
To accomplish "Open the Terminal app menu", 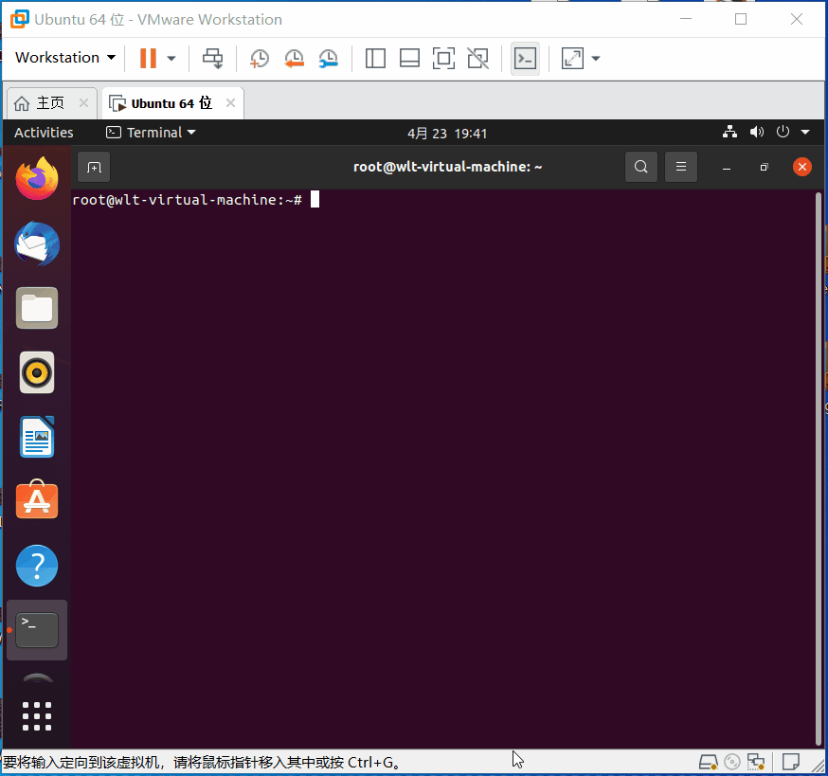I will 151,133.
